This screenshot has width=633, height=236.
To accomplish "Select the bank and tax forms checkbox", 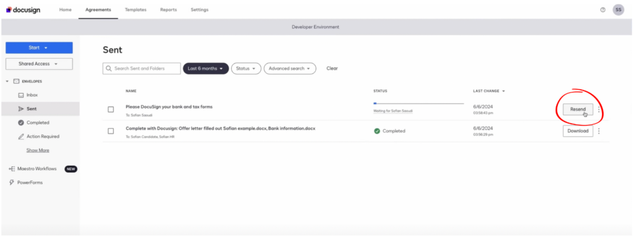I will [111, 109].
